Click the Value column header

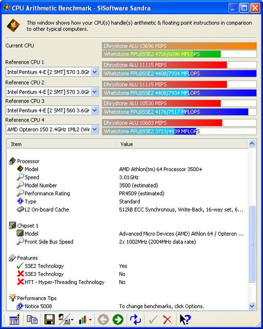(x=181, y=144)
